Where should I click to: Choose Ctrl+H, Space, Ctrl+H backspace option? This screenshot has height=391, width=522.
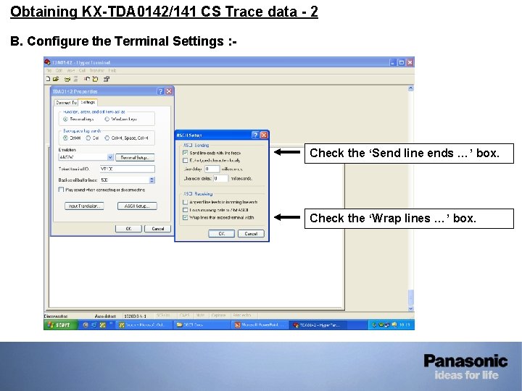tap(107, 138)
